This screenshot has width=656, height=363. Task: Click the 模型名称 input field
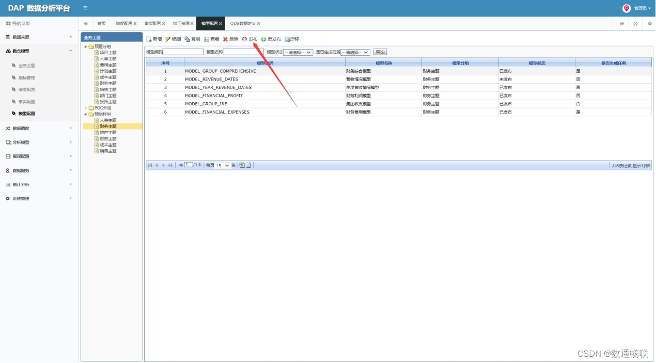click(243, 52)
